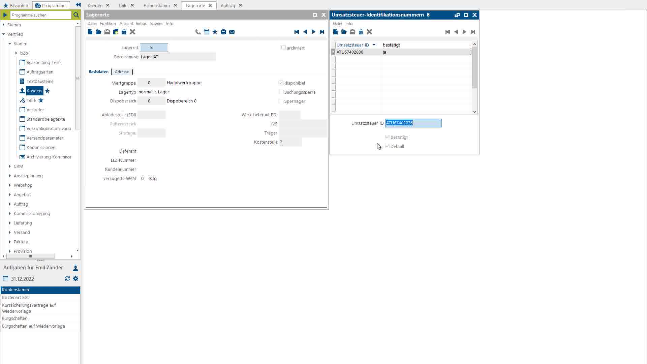Jump to last record in Lagerorte

322,32
